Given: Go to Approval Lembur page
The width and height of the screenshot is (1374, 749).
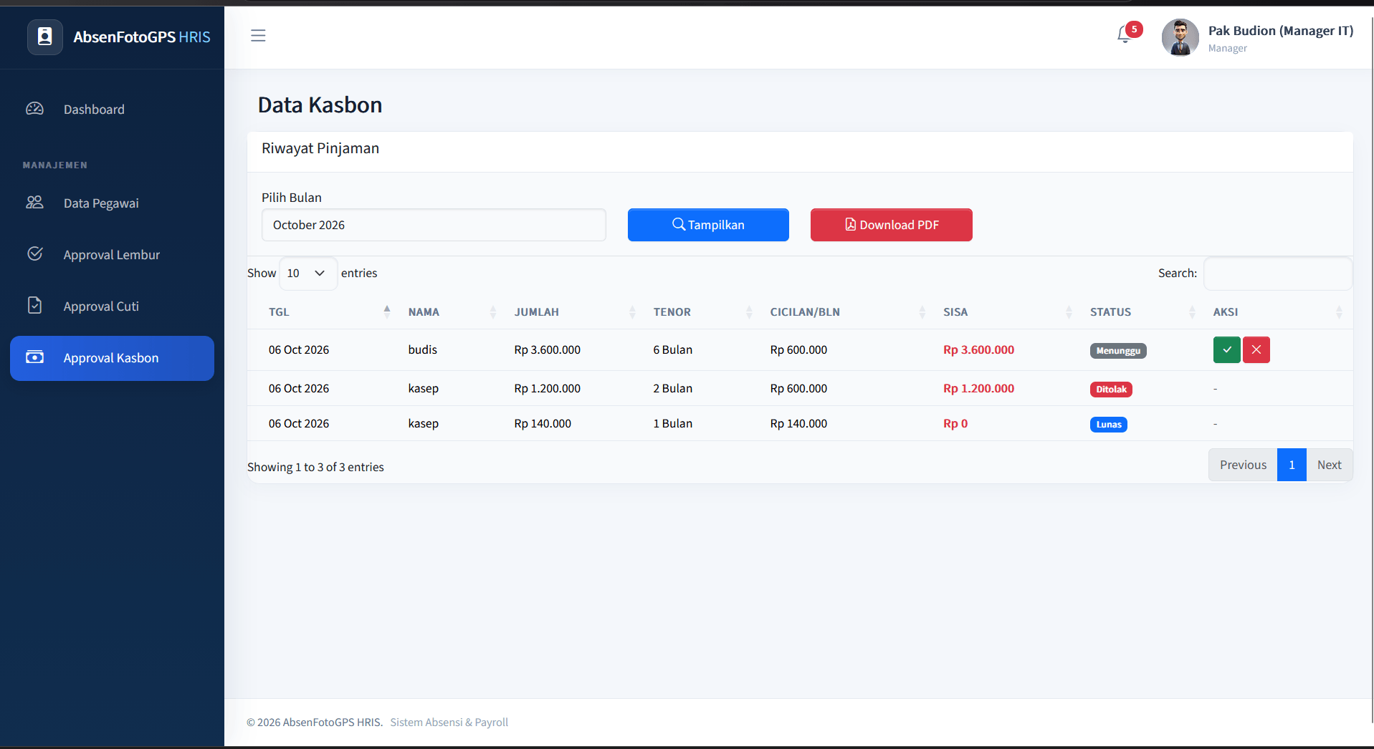Looking at the screenshot, I should tap(112, 255).
